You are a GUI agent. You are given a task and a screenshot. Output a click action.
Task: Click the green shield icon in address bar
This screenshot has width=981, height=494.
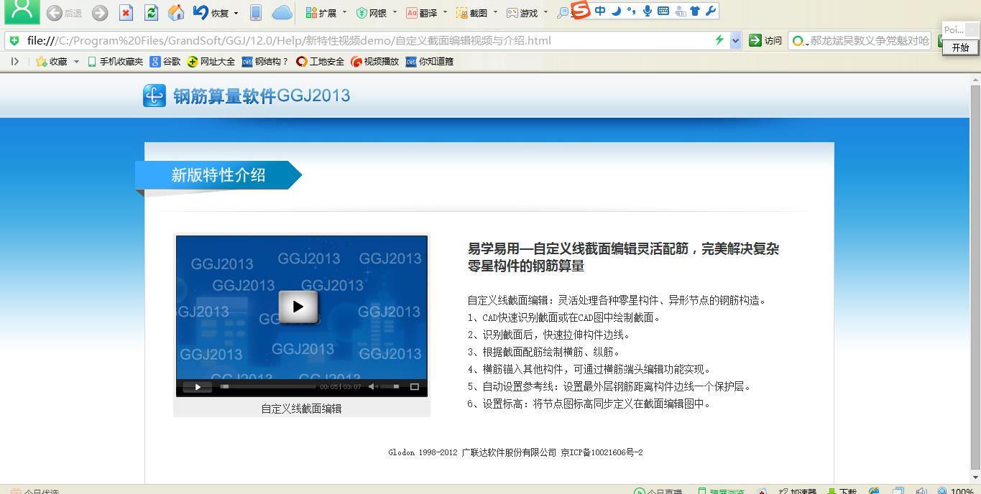pyautogui.click(x=14, y=40)
